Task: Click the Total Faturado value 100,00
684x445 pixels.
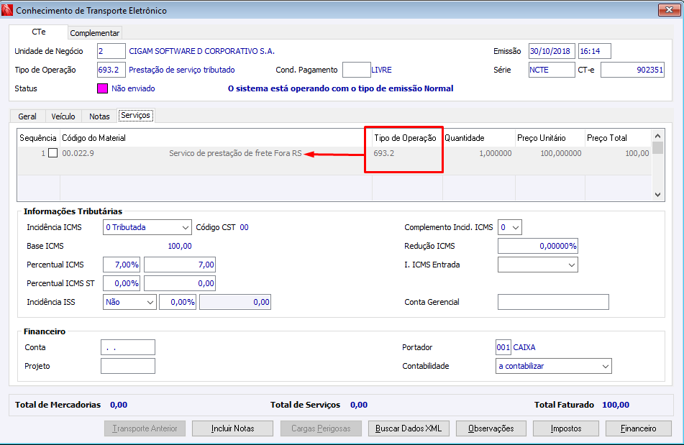Action: 616,405
